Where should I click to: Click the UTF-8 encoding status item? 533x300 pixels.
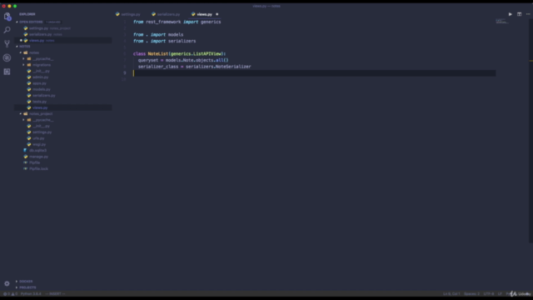pyautogui.click(x=489, y=294)
